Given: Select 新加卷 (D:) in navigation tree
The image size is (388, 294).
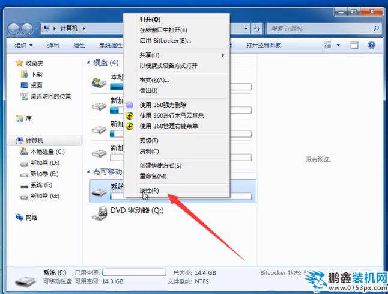Looking at the screenshot, I should click(45, 163).
